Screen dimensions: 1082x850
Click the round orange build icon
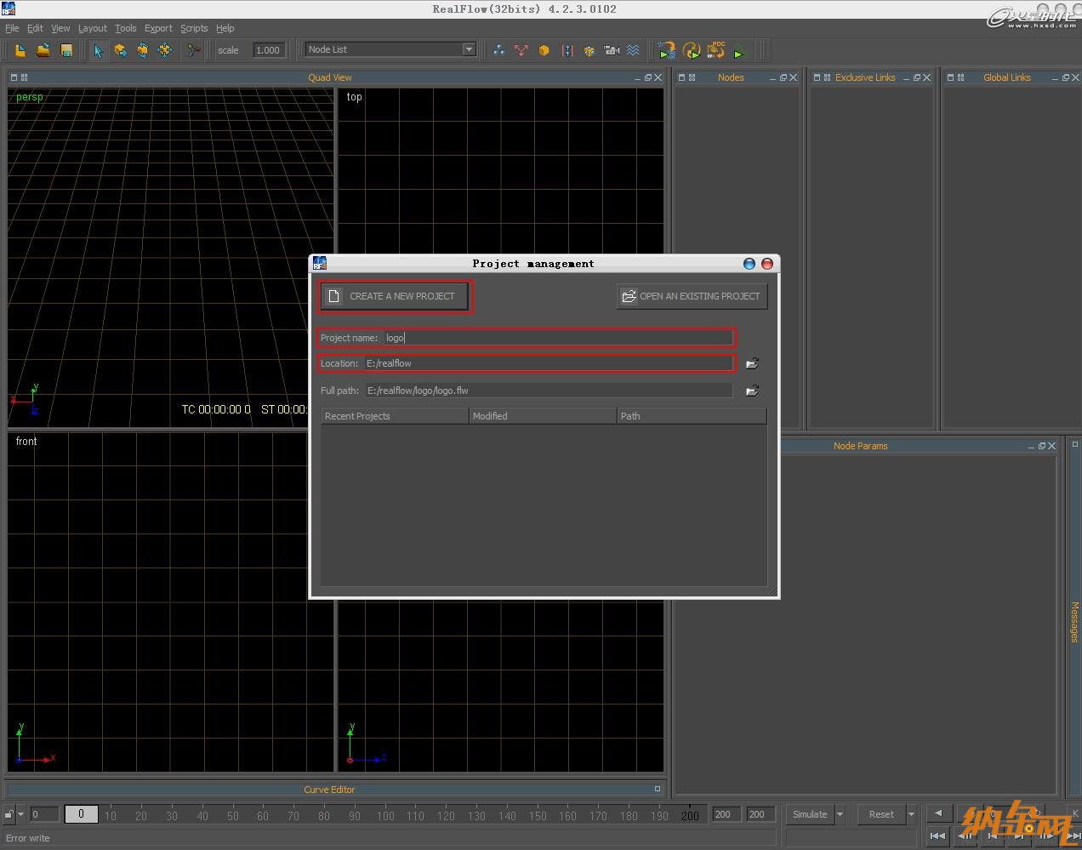(692, 51)
